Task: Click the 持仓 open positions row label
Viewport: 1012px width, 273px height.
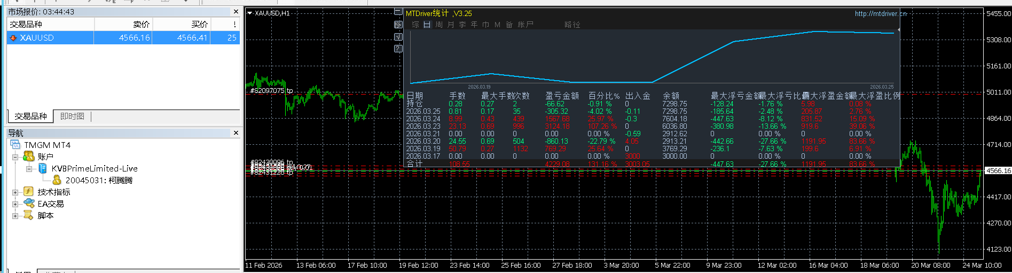Action: (414, 104)
